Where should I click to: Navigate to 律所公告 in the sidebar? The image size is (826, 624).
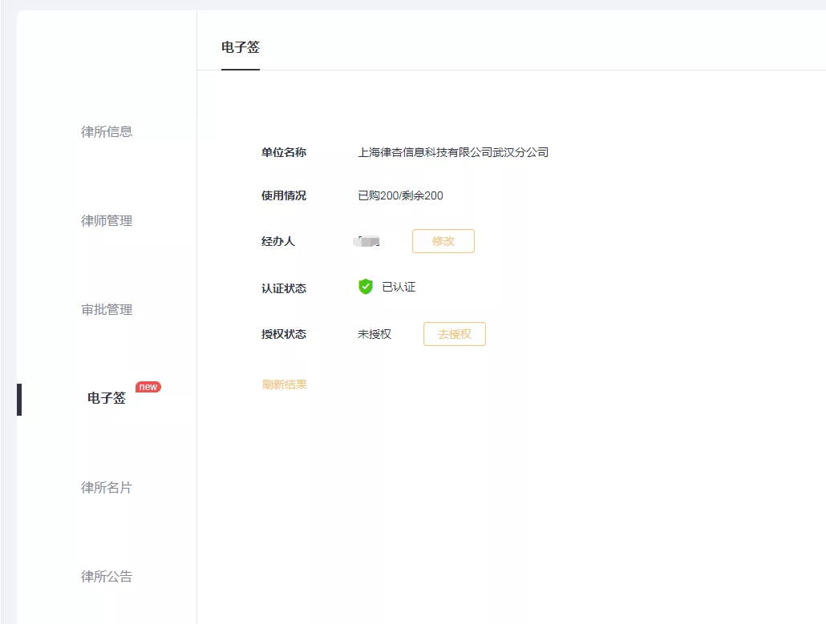(107, 576)
